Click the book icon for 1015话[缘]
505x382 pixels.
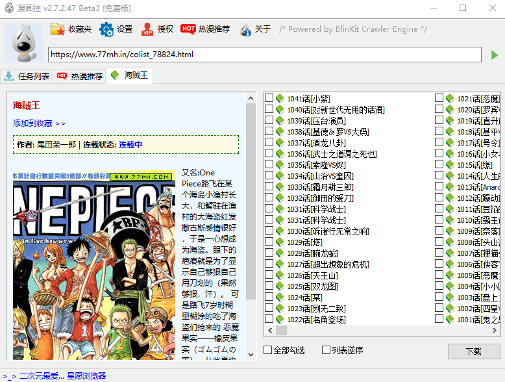tap(450, 165)
